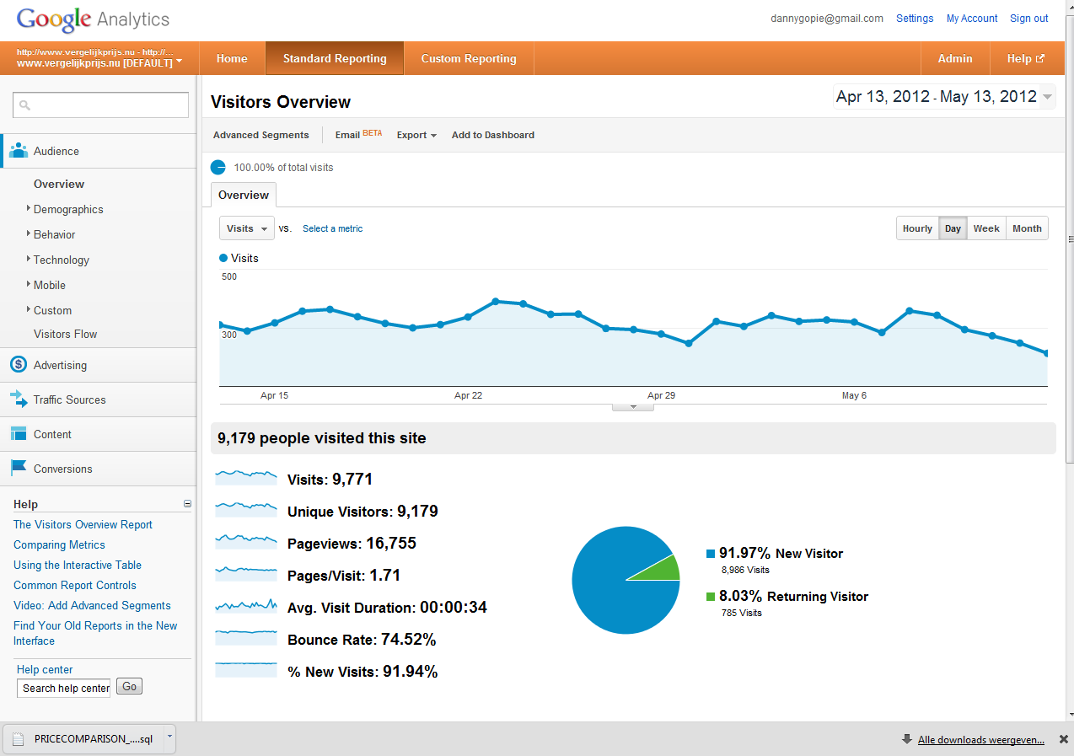1074x756 pixels.
Task: Click the sidebar report search field
Action: pos(100,105)
